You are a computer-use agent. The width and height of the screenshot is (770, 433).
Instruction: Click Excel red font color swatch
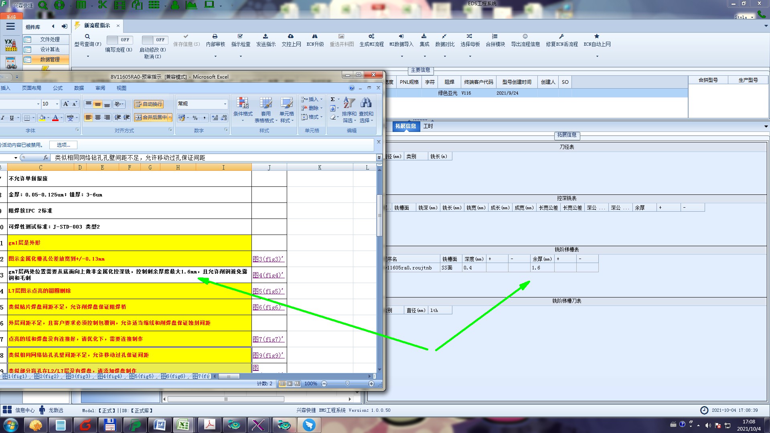point(55,118)
